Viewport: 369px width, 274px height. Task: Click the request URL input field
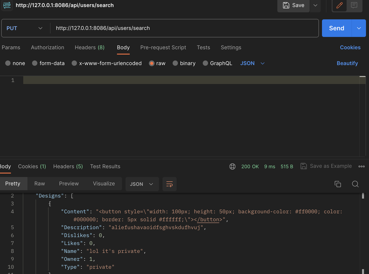(184, 28)
